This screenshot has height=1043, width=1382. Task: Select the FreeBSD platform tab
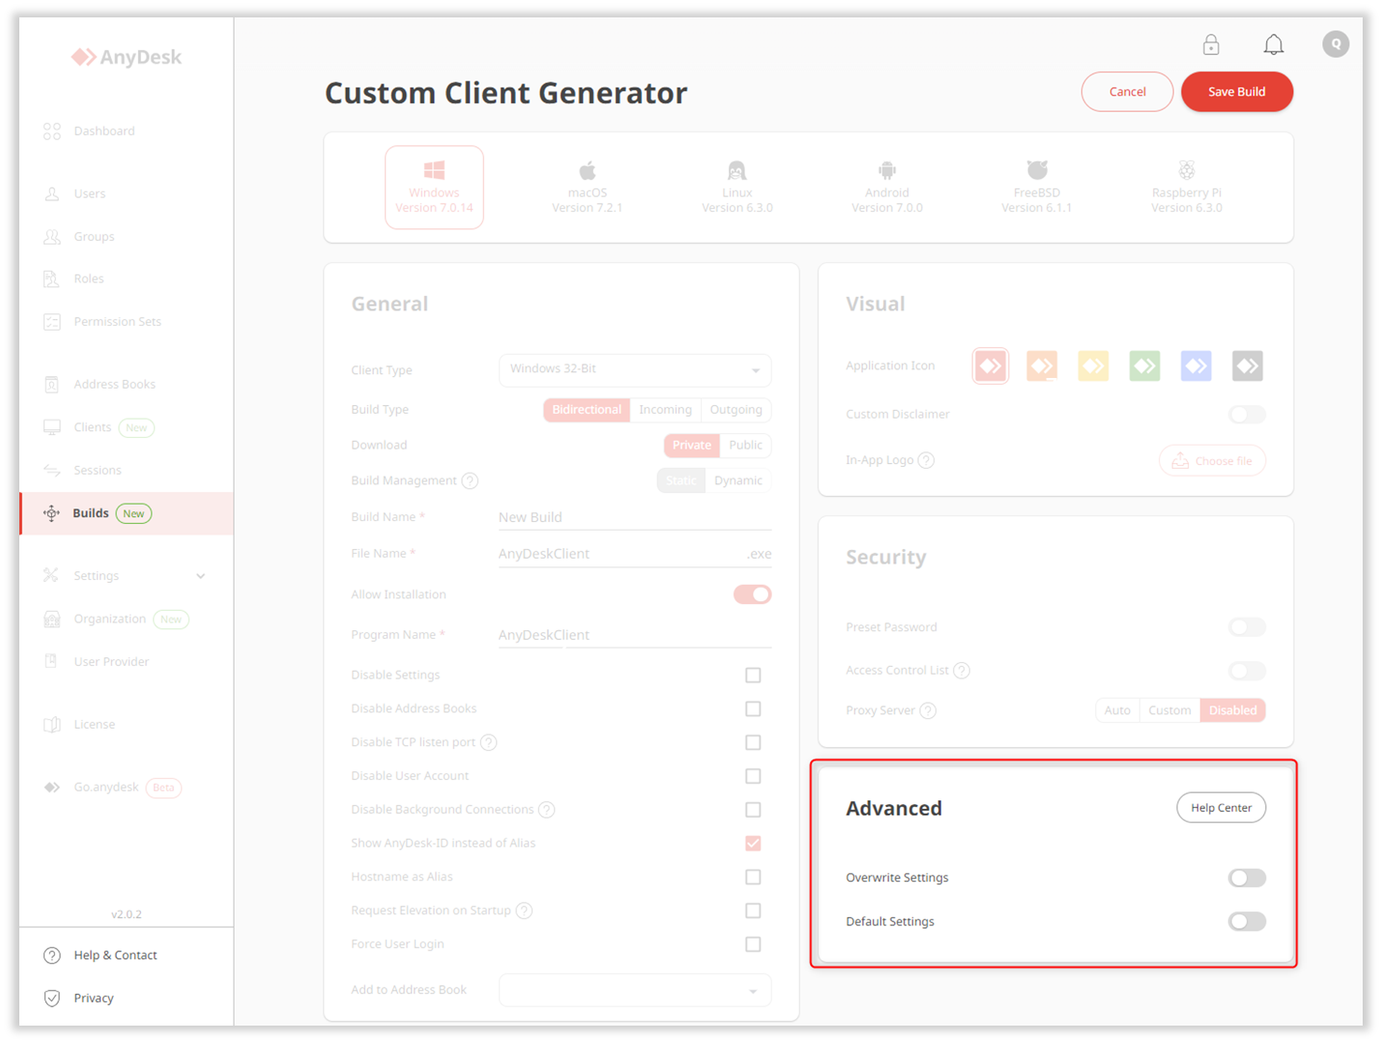1037,188
